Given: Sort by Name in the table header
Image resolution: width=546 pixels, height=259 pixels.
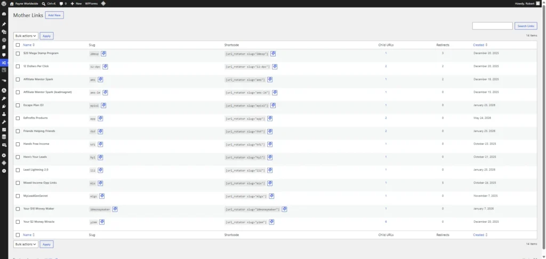Looking at the screenshot, I should [x=29, y=45].
